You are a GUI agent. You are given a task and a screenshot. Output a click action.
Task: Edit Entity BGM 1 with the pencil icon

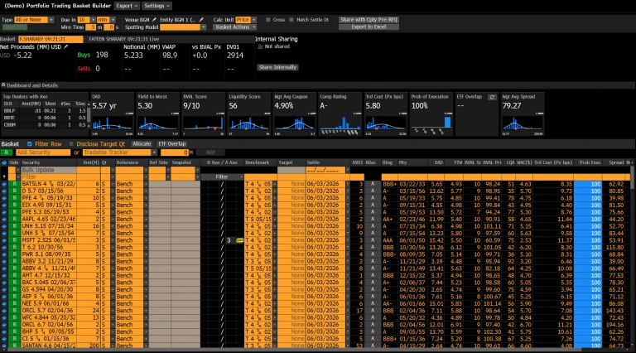pyautogui.click(x=201, y=20)
